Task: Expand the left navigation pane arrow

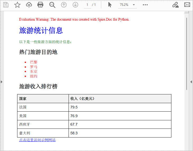Action: [2, 82]
